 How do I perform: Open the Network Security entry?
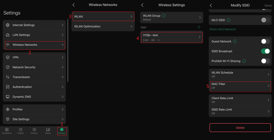[x=34, y=67]
